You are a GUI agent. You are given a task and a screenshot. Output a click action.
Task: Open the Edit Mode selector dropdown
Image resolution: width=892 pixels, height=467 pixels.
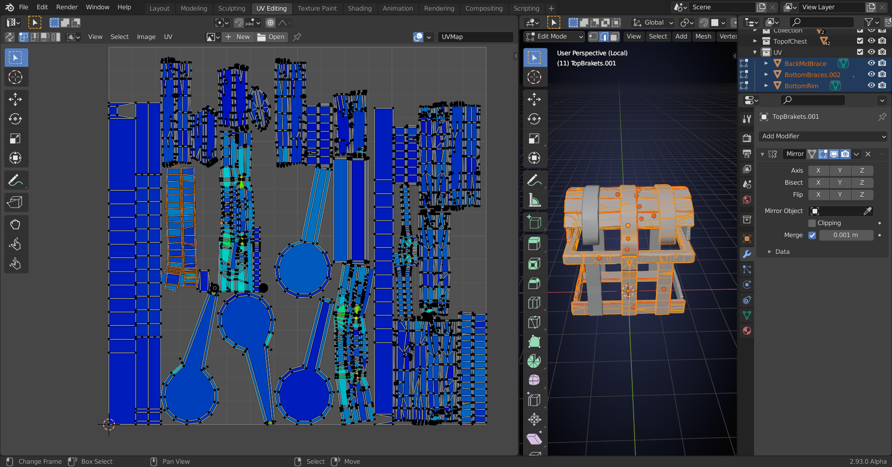(x=554, y=36)
